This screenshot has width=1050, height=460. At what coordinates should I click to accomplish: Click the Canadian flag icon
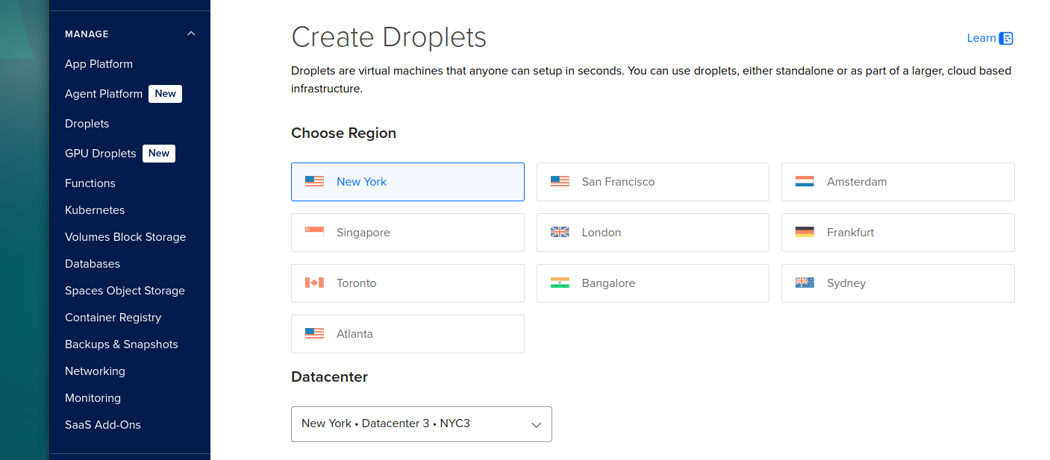tap(314, 283)
